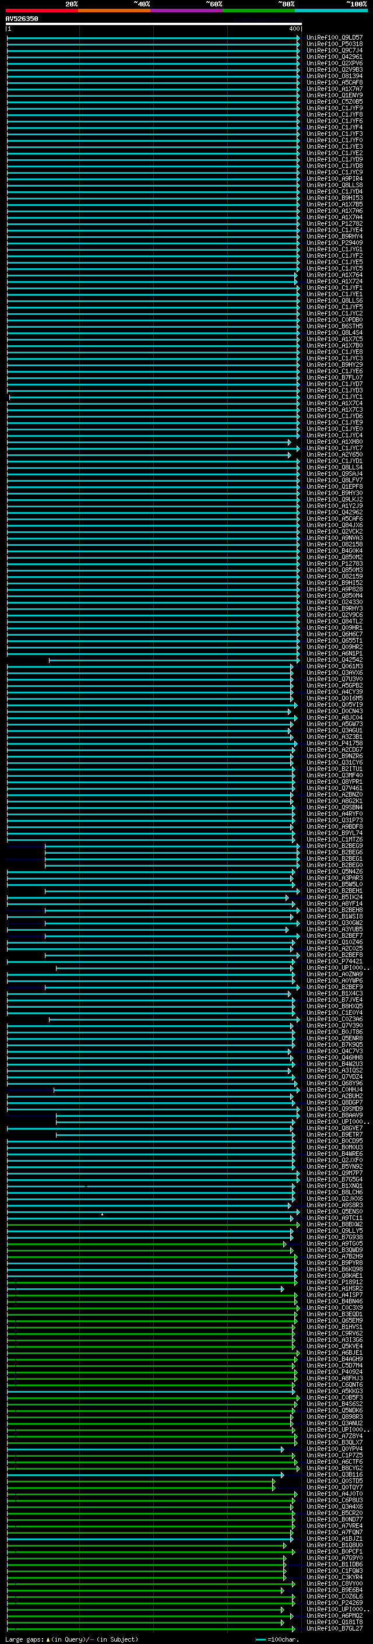Viewport: 373px width, 1644px height.
Task: Select label UniRef100_Q898R3
Action: [x=335, y=1418]
